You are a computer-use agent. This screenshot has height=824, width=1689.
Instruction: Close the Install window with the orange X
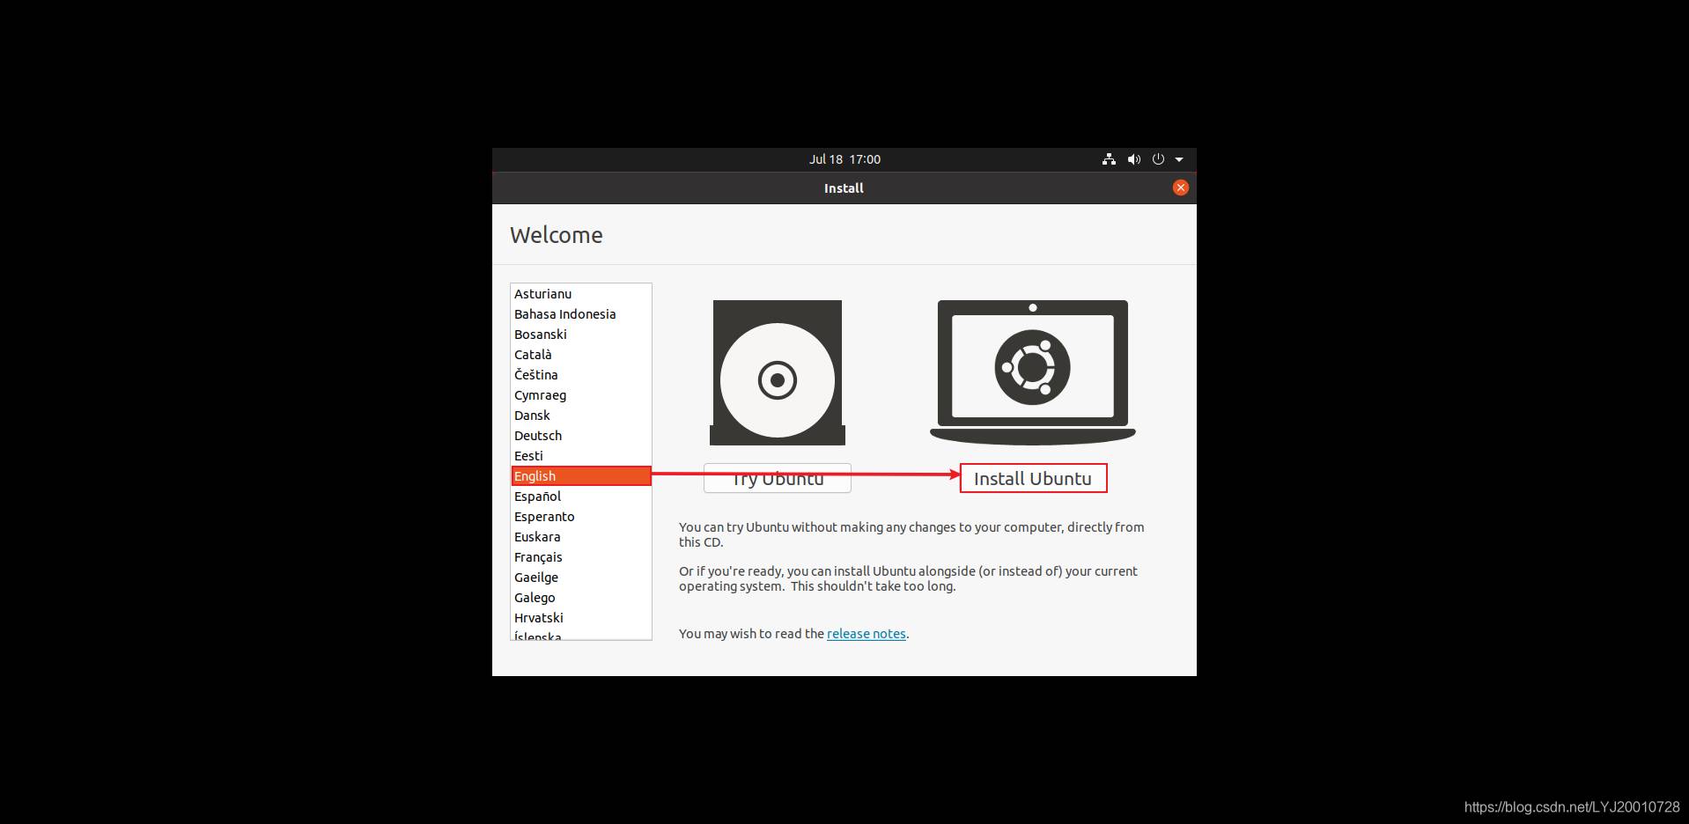tap(1181, 188)
